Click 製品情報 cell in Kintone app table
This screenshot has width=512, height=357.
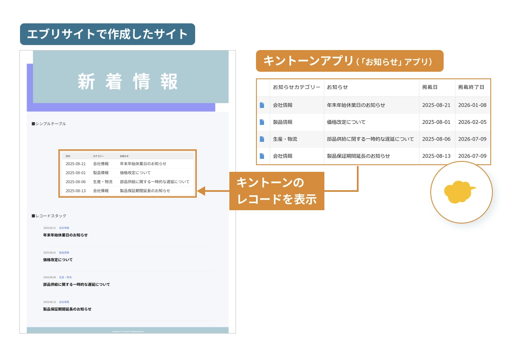(x=283, y=122)
